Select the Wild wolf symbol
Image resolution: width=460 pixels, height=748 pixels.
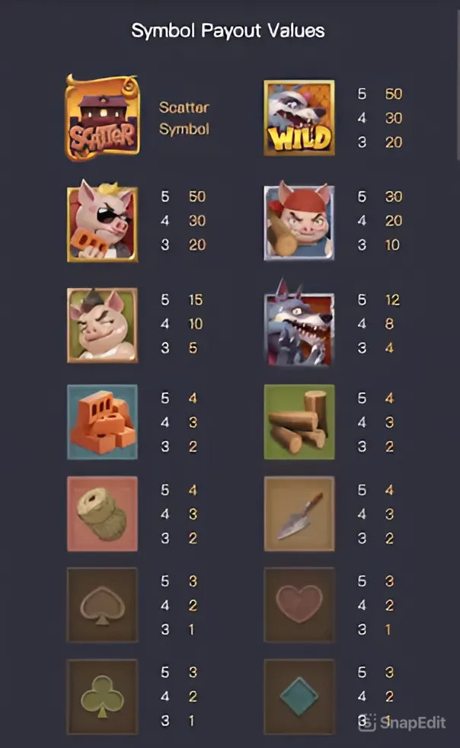pos(299,117)
